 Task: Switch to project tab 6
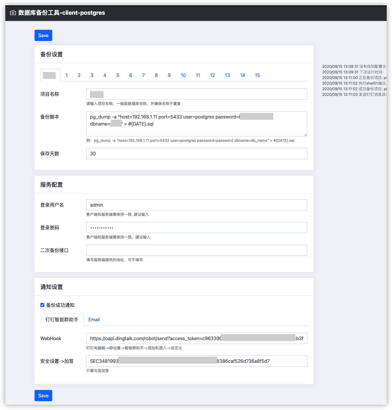coord(131,75)
